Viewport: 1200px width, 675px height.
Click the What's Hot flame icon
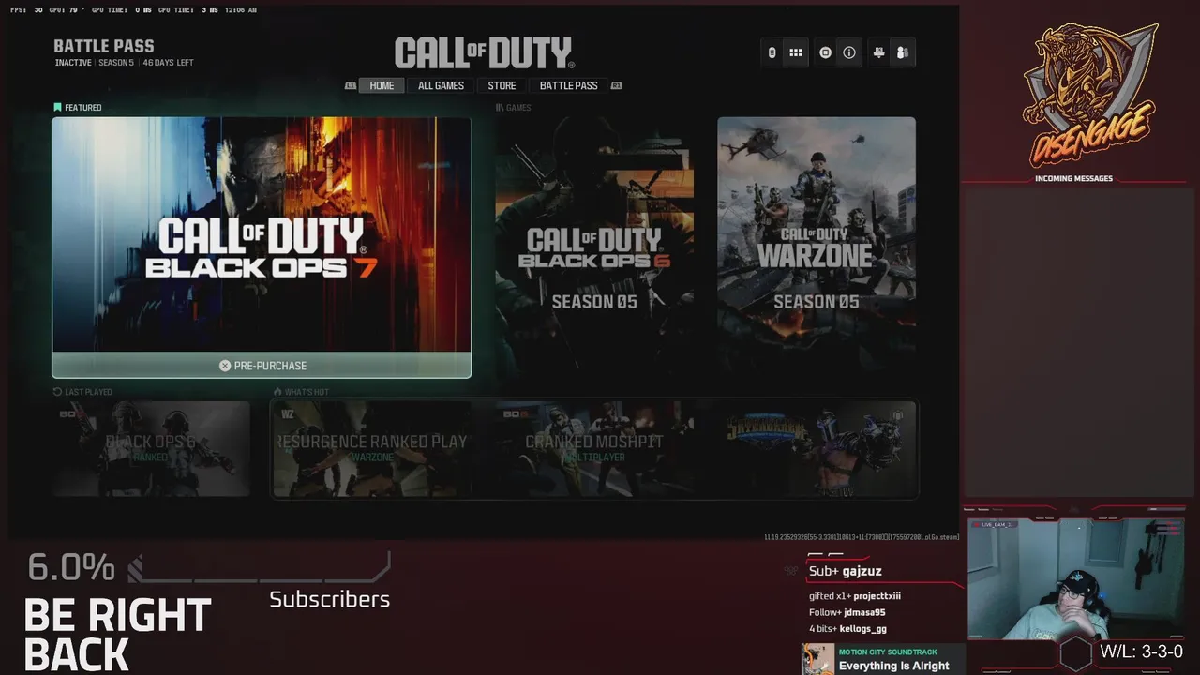(x=277, y=392)
